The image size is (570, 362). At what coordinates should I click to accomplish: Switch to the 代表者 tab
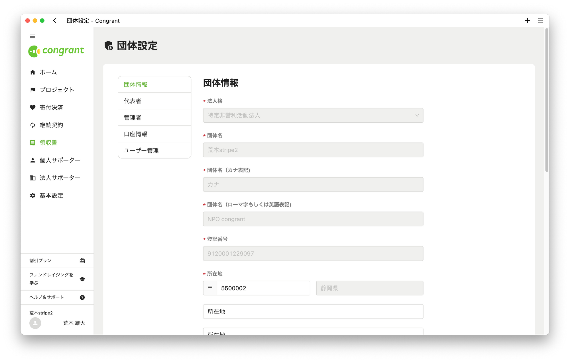click(154, 101)
